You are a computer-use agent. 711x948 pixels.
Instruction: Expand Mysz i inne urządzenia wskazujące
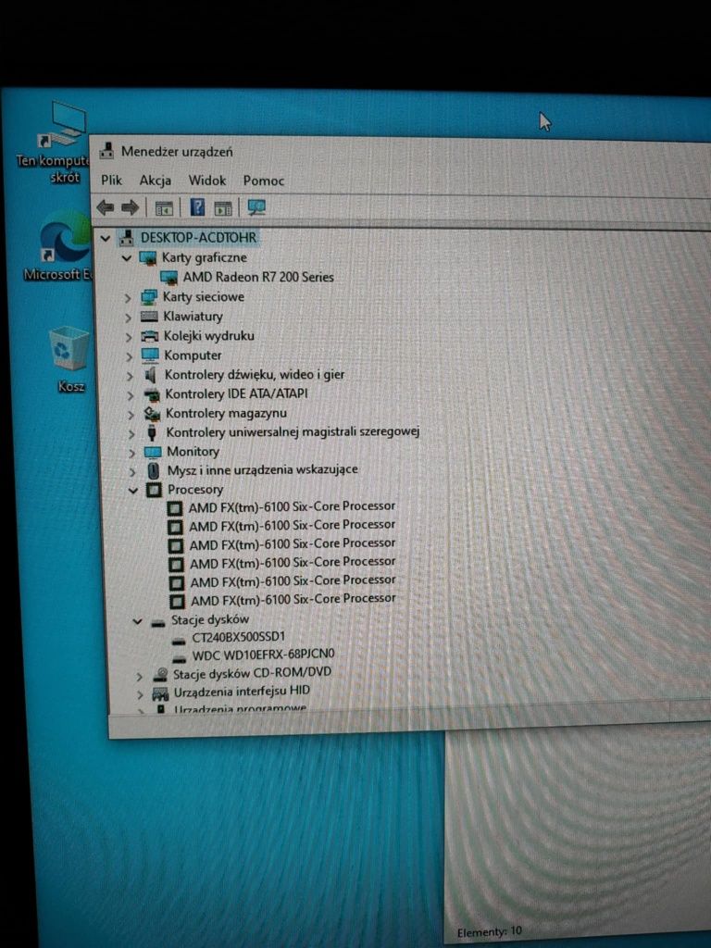click(x=133, y=471)
